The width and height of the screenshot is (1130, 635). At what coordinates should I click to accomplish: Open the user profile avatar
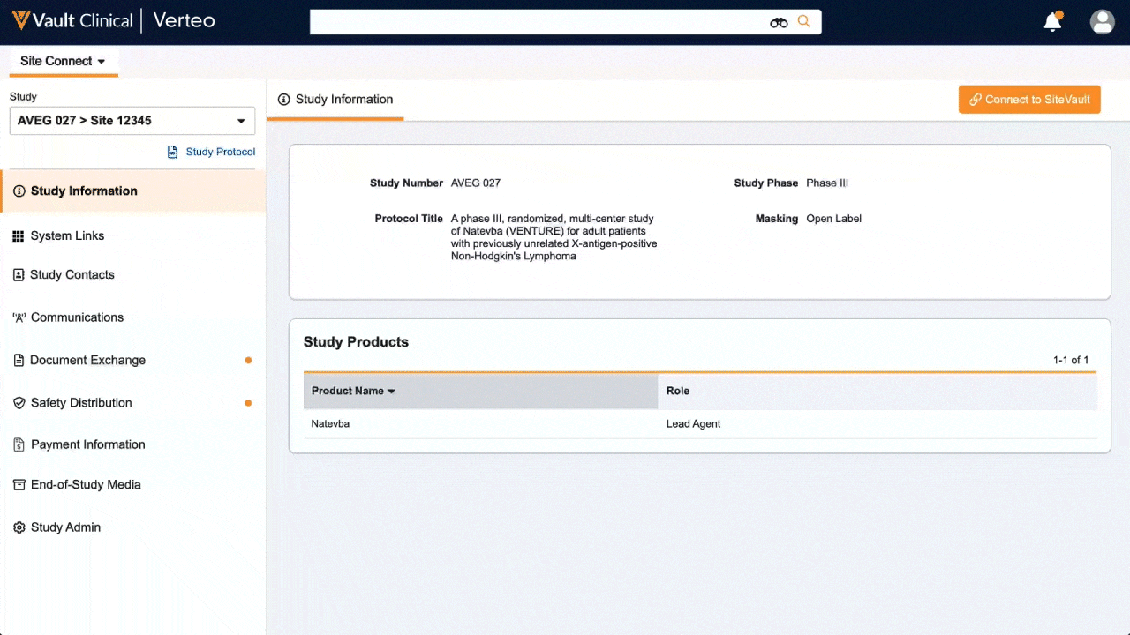[1102, 22]
